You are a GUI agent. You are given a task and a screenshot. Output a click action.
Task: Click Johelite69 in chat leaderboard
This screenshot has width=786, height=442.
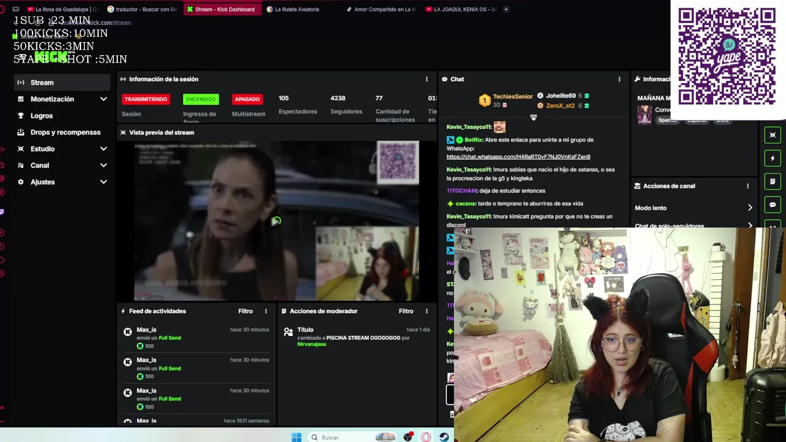click(x=561, y=96)
